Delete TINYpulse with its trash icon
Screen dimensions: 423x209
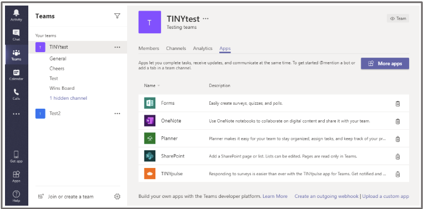397,174
